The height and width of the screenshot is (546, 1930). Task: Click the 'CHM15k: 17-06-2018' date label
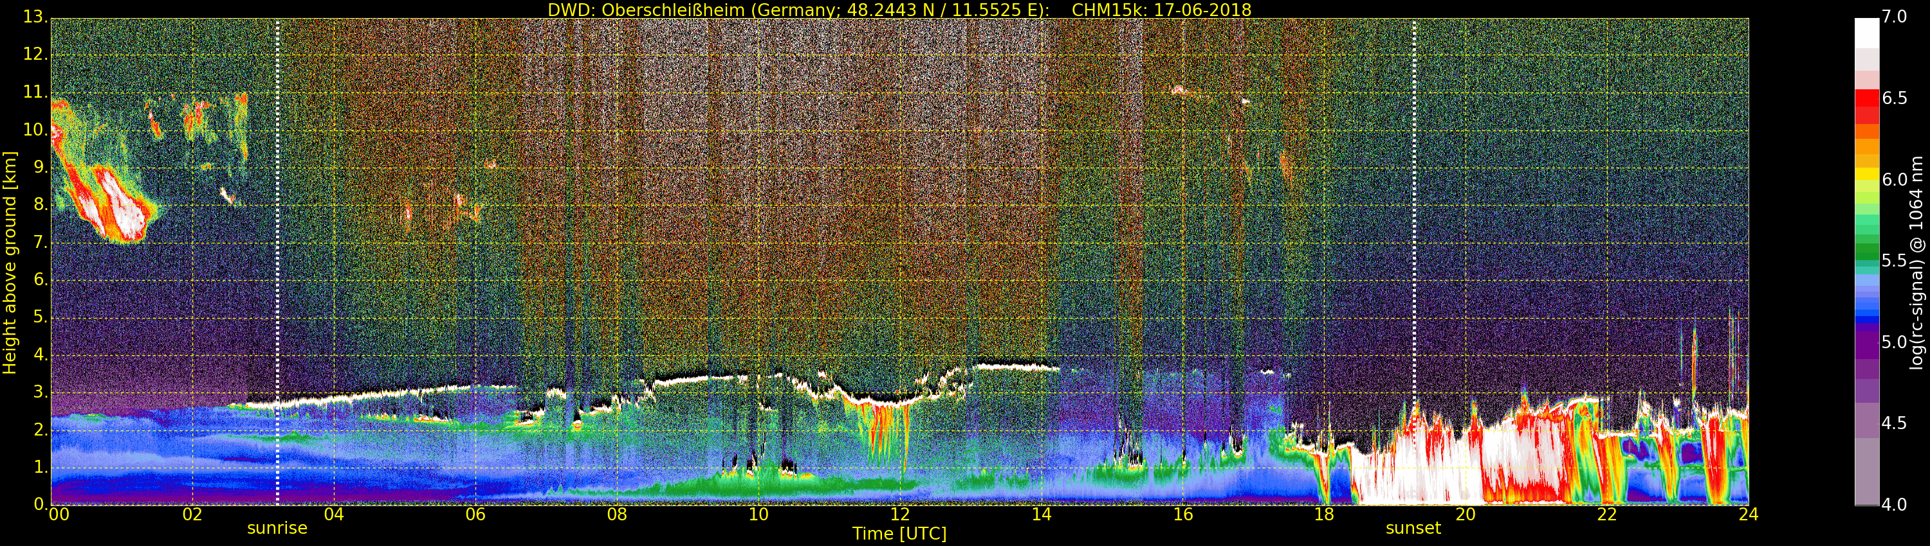1161,10
